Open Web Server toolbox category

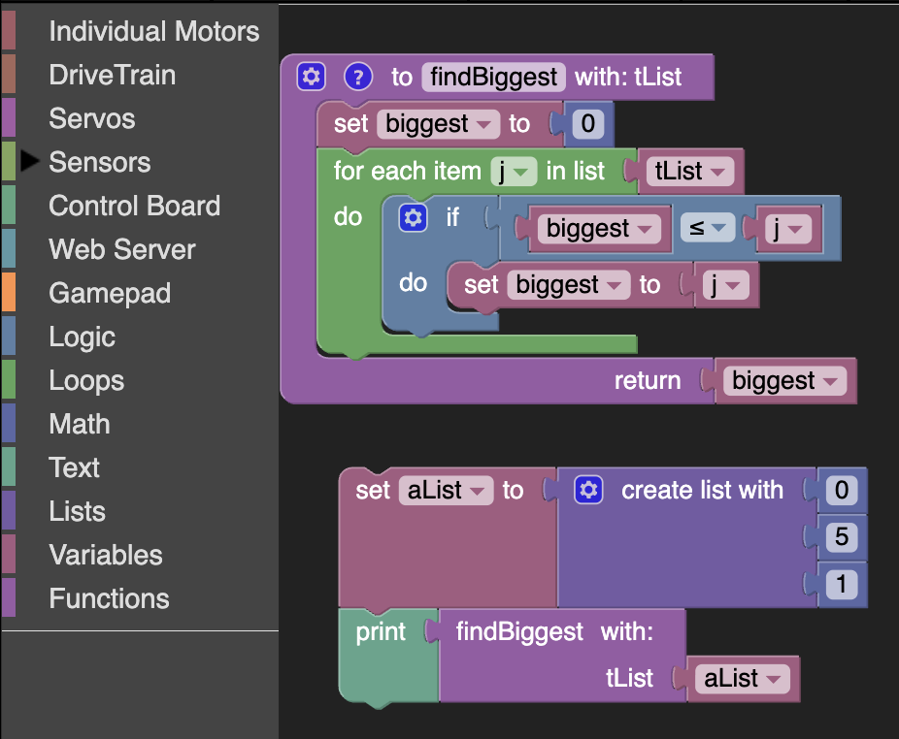122,249
